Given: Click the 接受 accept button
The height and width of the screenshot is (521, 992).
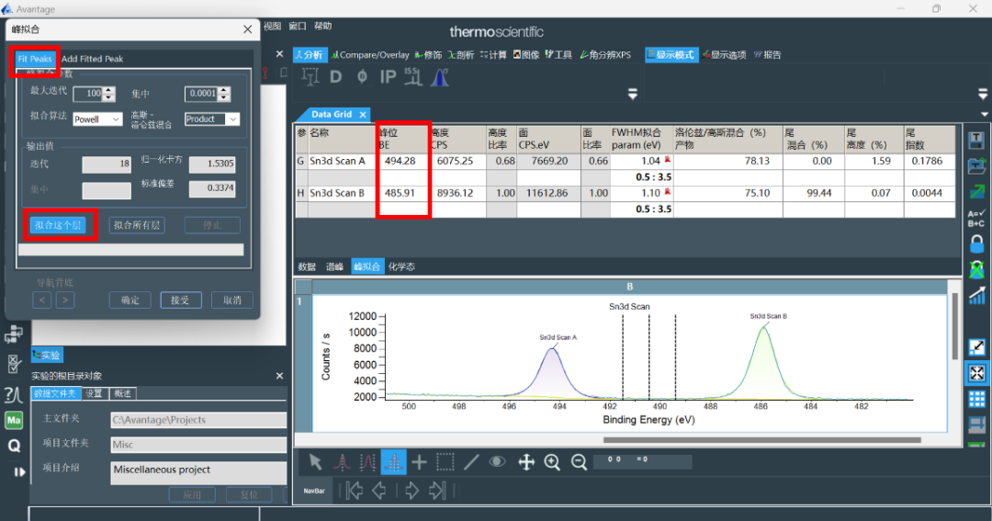Looking at the screenshot, I should [180, 300].
